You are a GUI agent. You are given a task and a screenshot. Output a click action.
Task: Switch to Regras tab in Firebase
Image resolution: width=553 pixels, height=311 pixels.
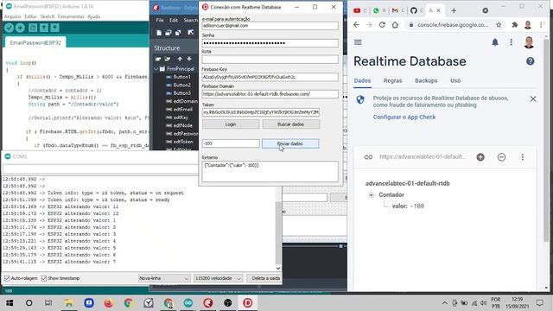[x=392, y=80]
